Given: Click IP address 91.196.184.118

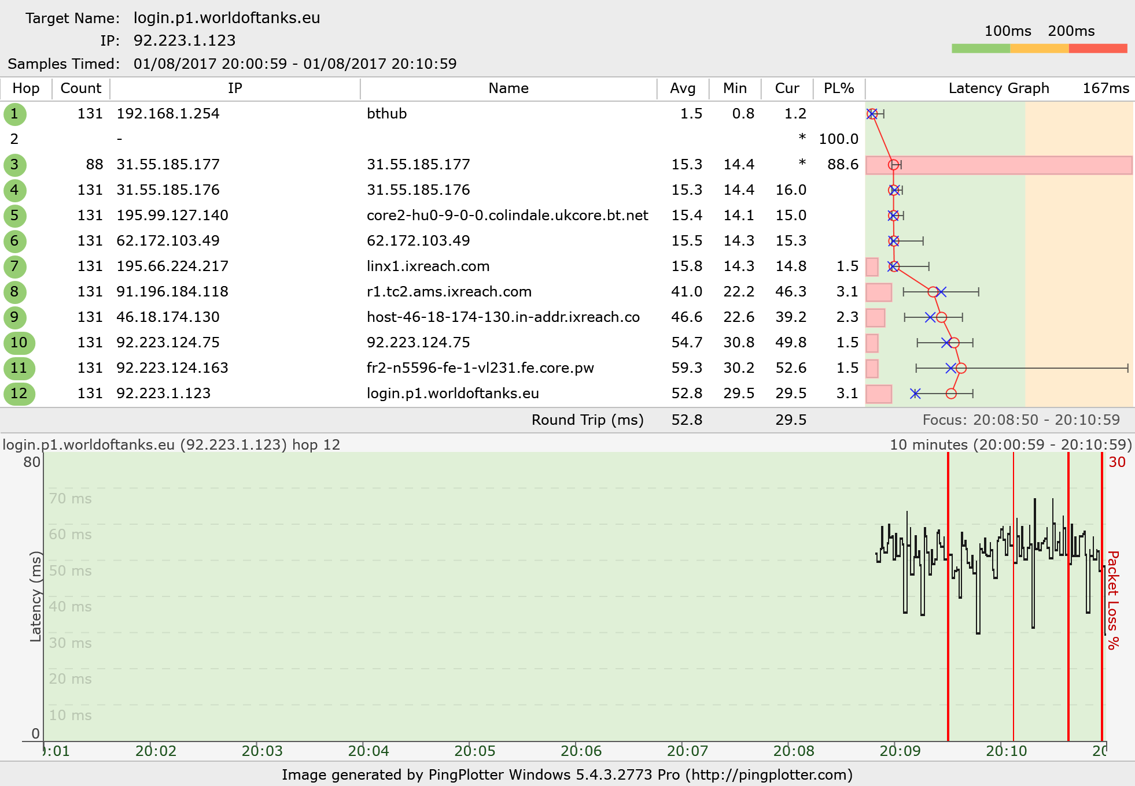Looking at the screenshot, I should point(172,292).
